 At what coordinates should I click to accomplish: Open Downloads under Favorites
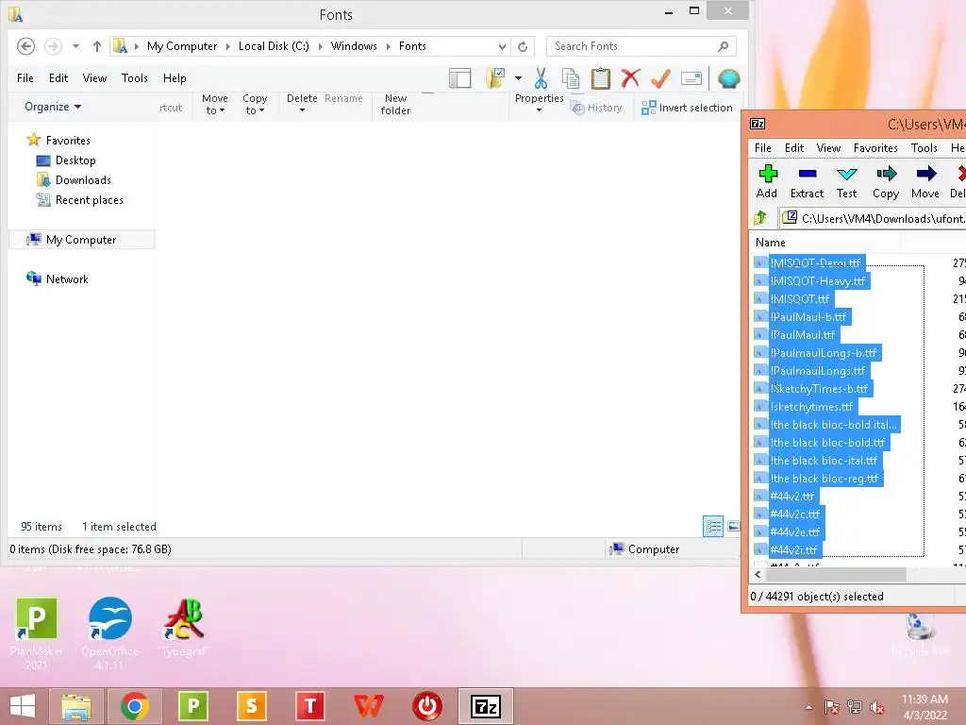click(x=83, y=180)
